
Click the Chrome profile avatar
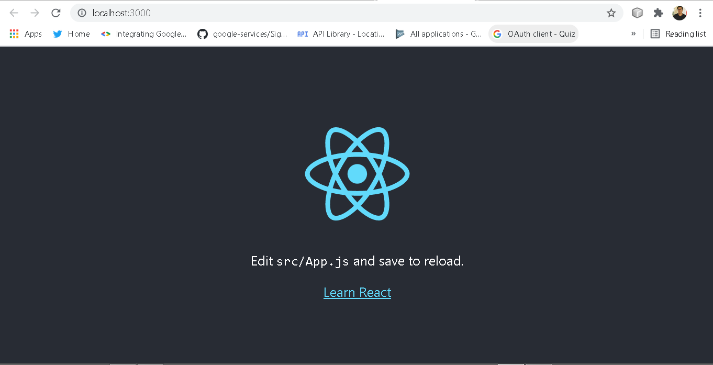click(679, 13)
